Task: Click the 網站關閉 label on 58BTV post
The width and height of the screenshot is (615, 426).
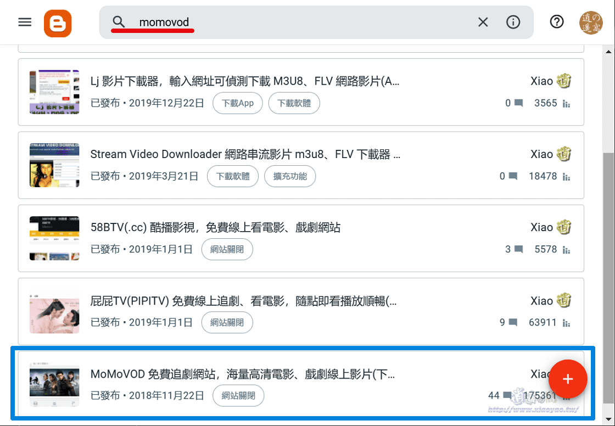Action: (227, 249)
